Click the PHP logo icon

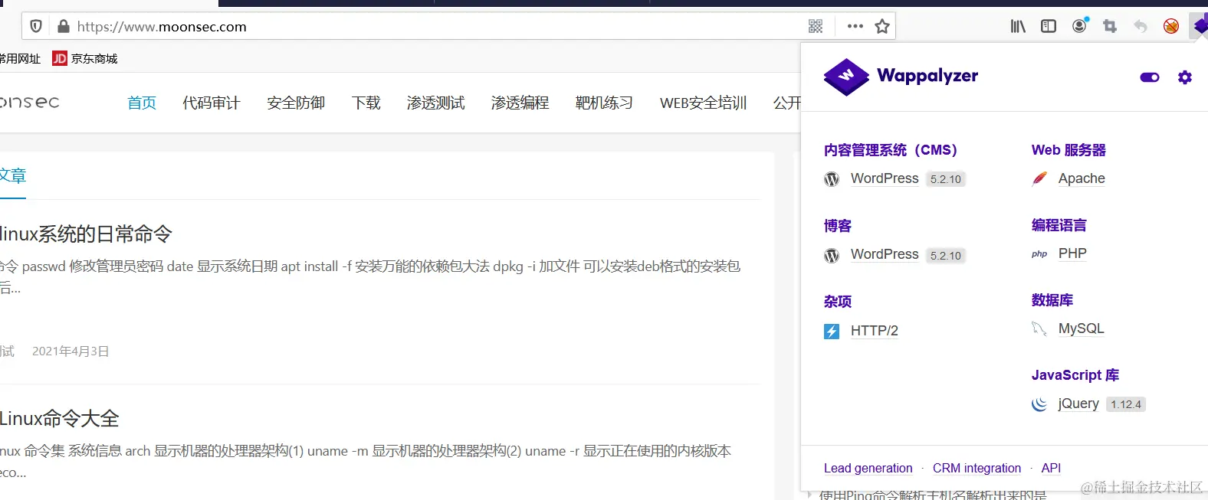(1039, 254)
